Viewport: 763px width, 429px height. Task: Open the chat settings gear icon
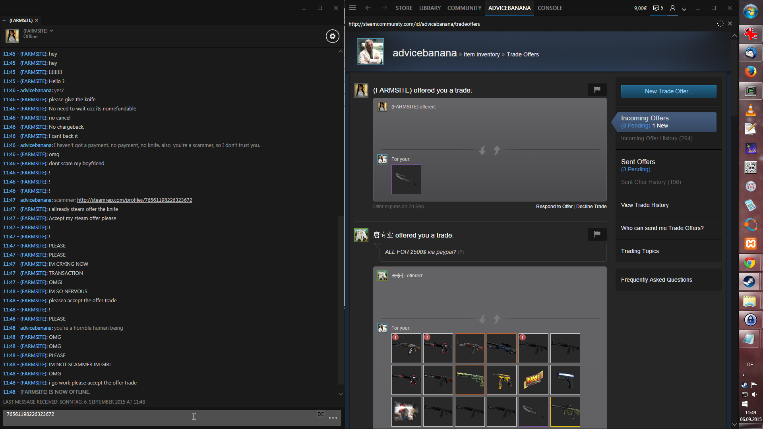click(333, 36)
